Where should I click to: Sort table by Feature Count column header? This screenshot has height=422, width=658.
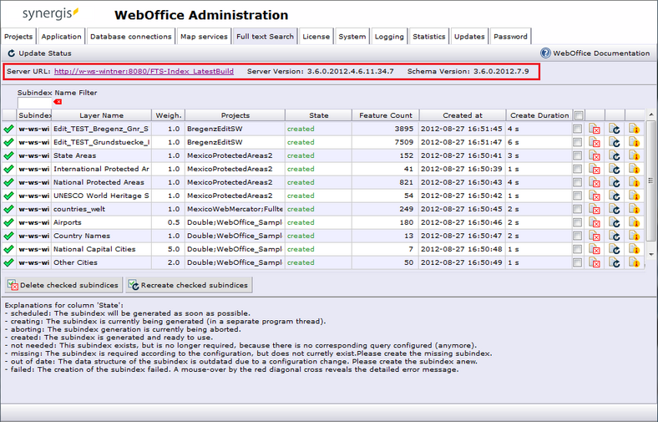coord(384,115)
